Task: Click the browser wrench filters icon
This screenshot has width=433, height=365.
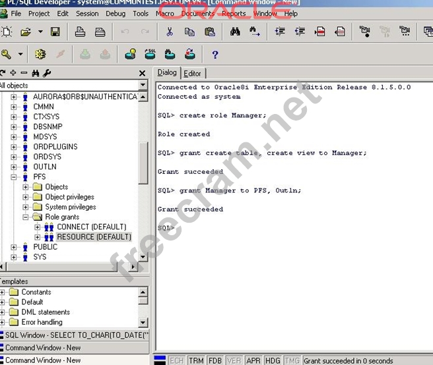Action: [x=47, y=73]
